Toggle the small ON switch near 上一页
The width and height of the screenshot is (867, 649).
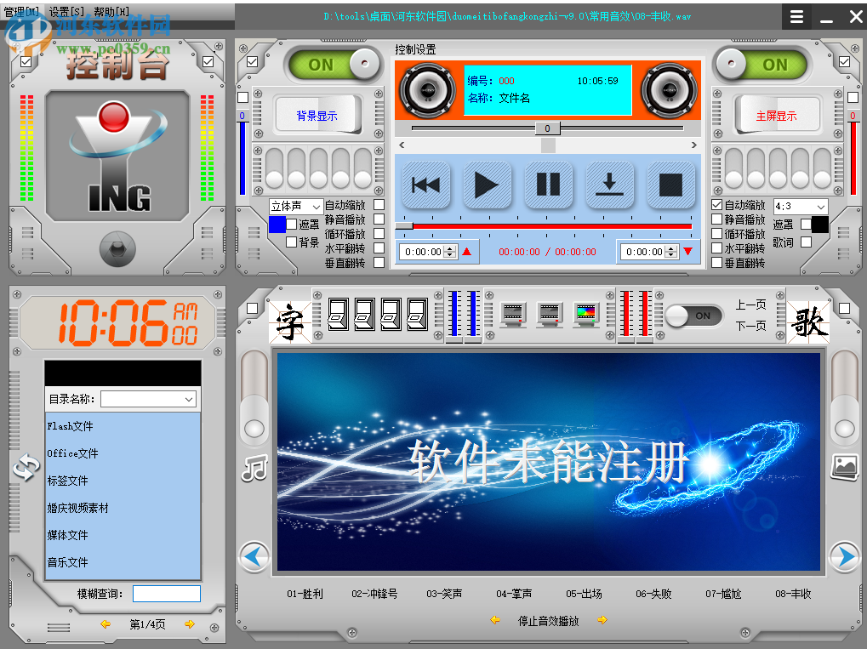click(x=694, y=316)
